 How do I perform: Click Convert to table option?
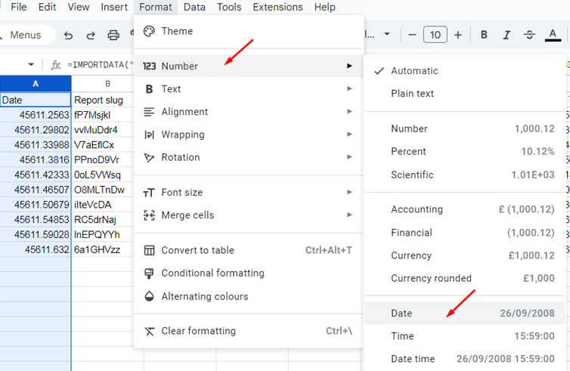click(x=249, y=250)
